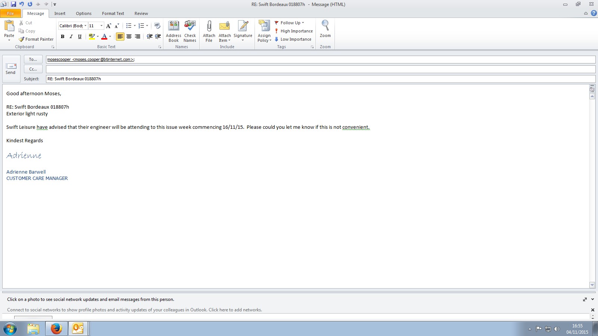Switch to the Options ribbon tab

click(x=84, y=13)
